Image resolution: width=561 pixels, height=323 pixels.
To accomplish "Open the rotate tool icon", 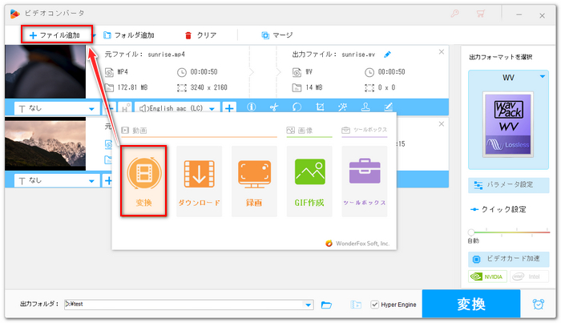I will coord(297,107).
